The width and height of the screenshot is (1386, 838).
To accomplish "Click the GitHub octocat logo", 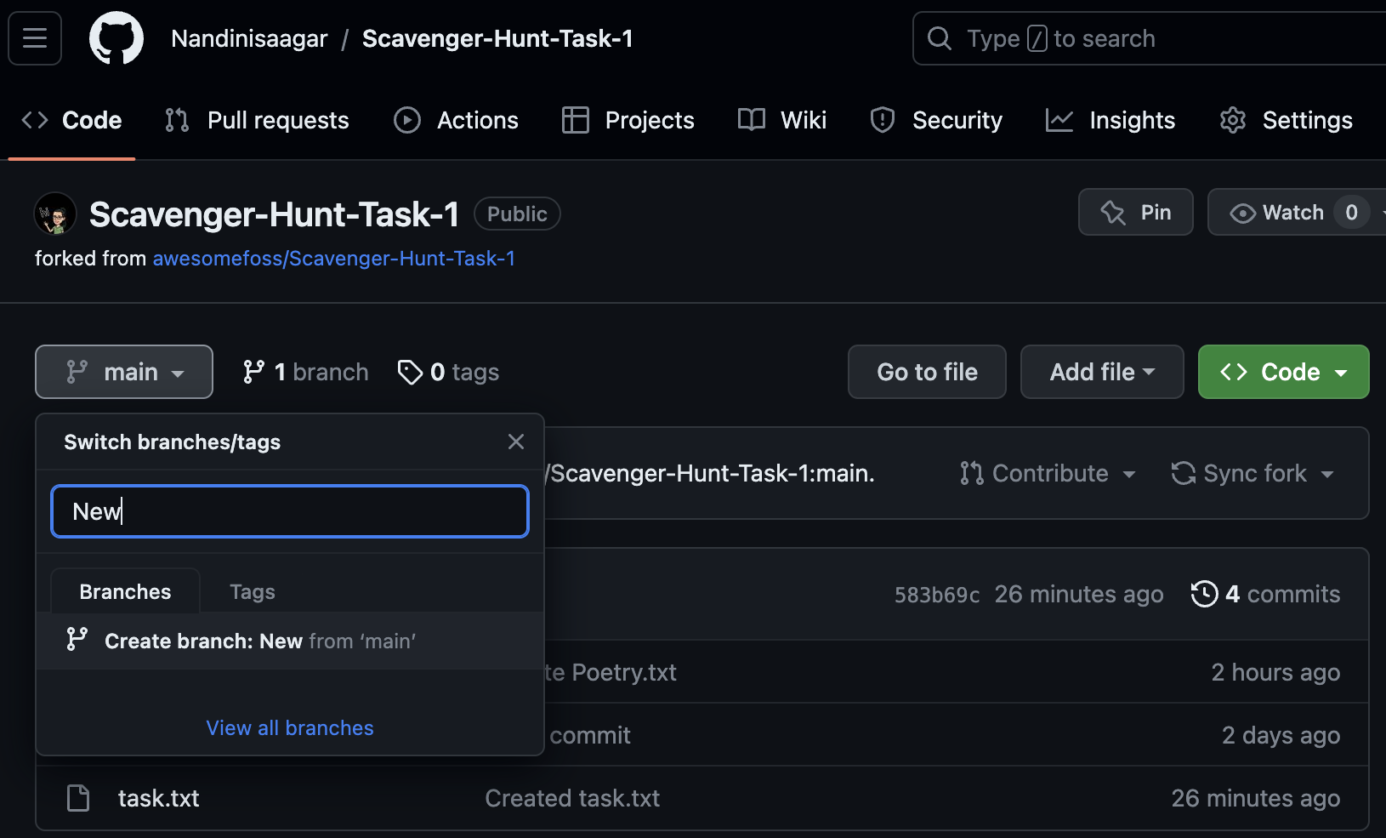I will [116, 37].
